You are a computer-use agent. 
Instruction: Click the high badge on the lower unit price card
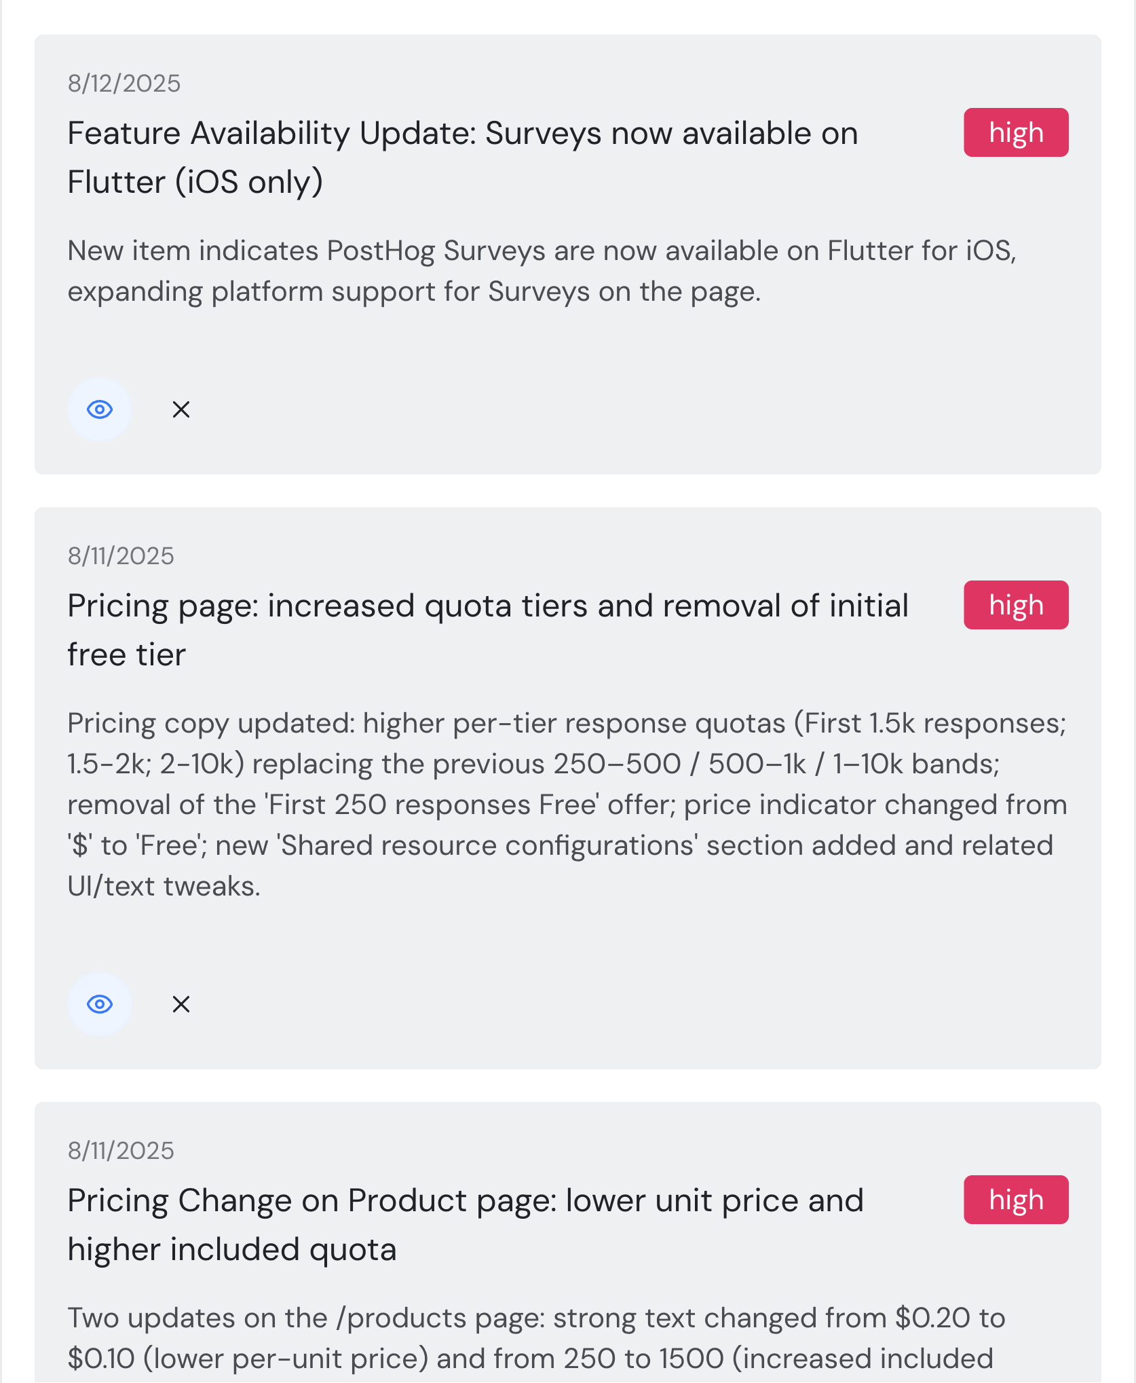1015,1200
